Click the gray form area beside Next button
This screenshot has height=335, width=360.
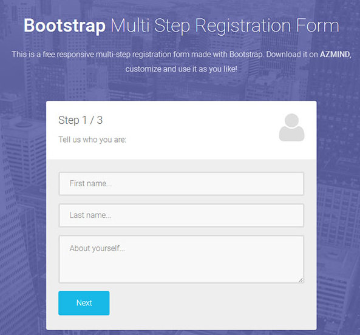(206, 303)
